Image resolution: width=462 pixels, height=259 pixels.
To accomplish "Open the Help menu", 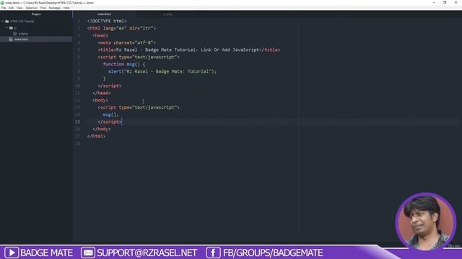I will (66, 8).
